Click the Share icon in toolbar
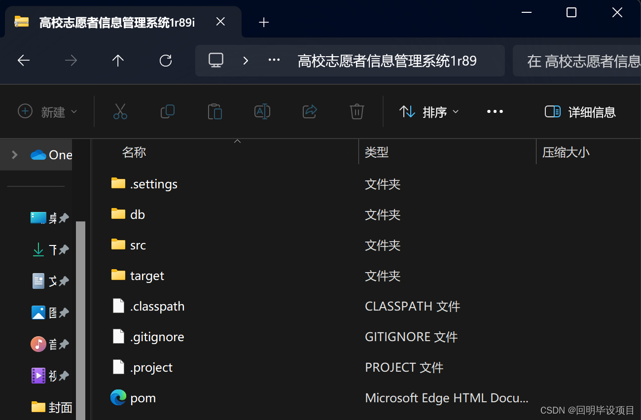 pyautogui.click(x=310, y=112)
